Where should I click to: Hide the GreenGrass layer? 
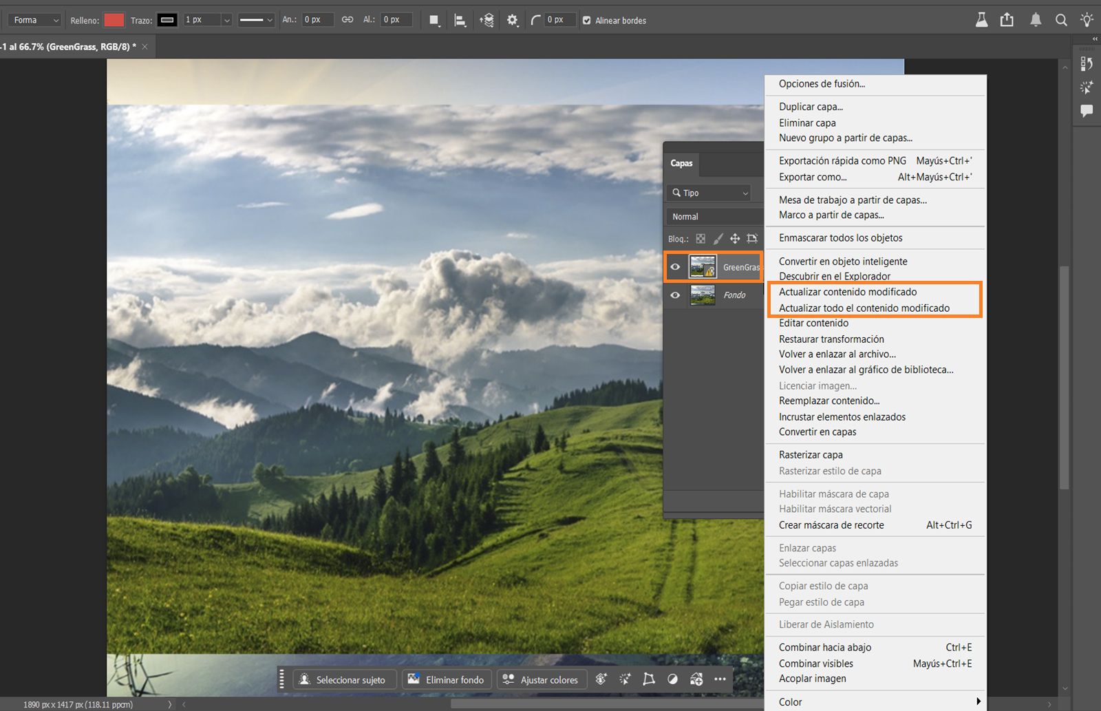(x=675, y=267)
